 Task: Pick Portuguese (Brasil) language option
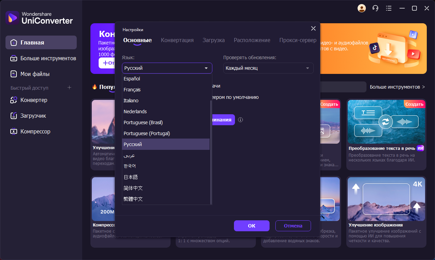pos(143,122)
